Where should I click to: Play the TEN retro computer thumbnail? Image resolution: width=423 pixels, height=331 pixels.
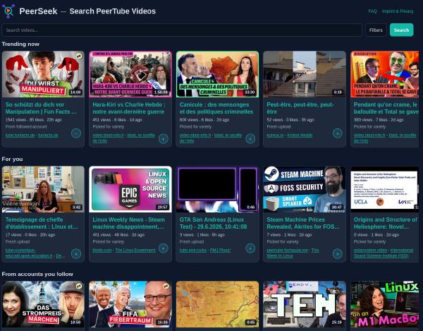pos(305,304)
